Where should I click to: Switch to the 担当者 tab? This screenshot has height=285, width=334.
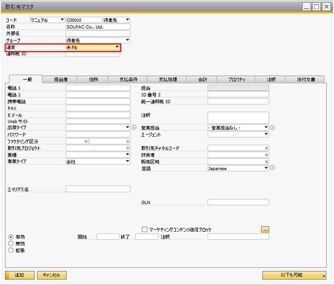[60, 79]
